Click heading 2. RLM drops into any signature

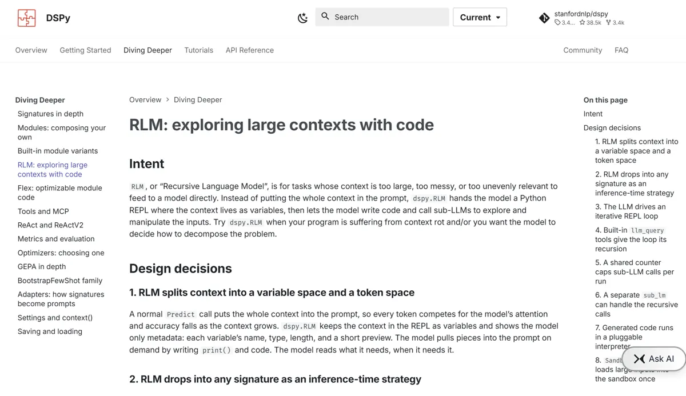tap(276, 379)
